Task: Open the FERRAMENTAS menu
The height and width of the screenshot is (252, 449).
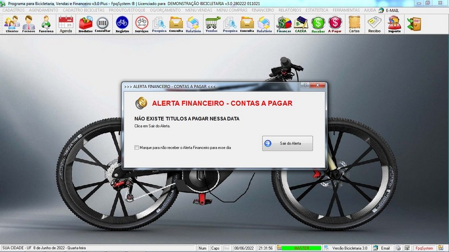Action: (x=346, y=10)
